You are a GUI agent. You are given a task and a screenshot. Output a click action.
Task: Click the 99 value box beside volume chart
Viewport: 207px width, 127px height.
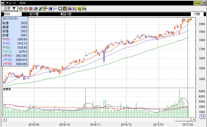tap(203, 117)
